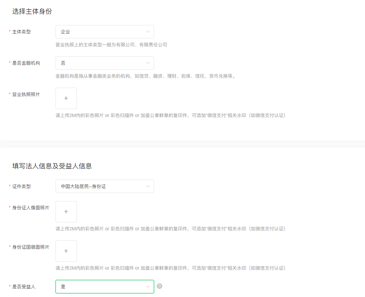Click the plus icon for 身份证国徽面照片
This screenshot has width=365, height=297.
click(66, 251)
